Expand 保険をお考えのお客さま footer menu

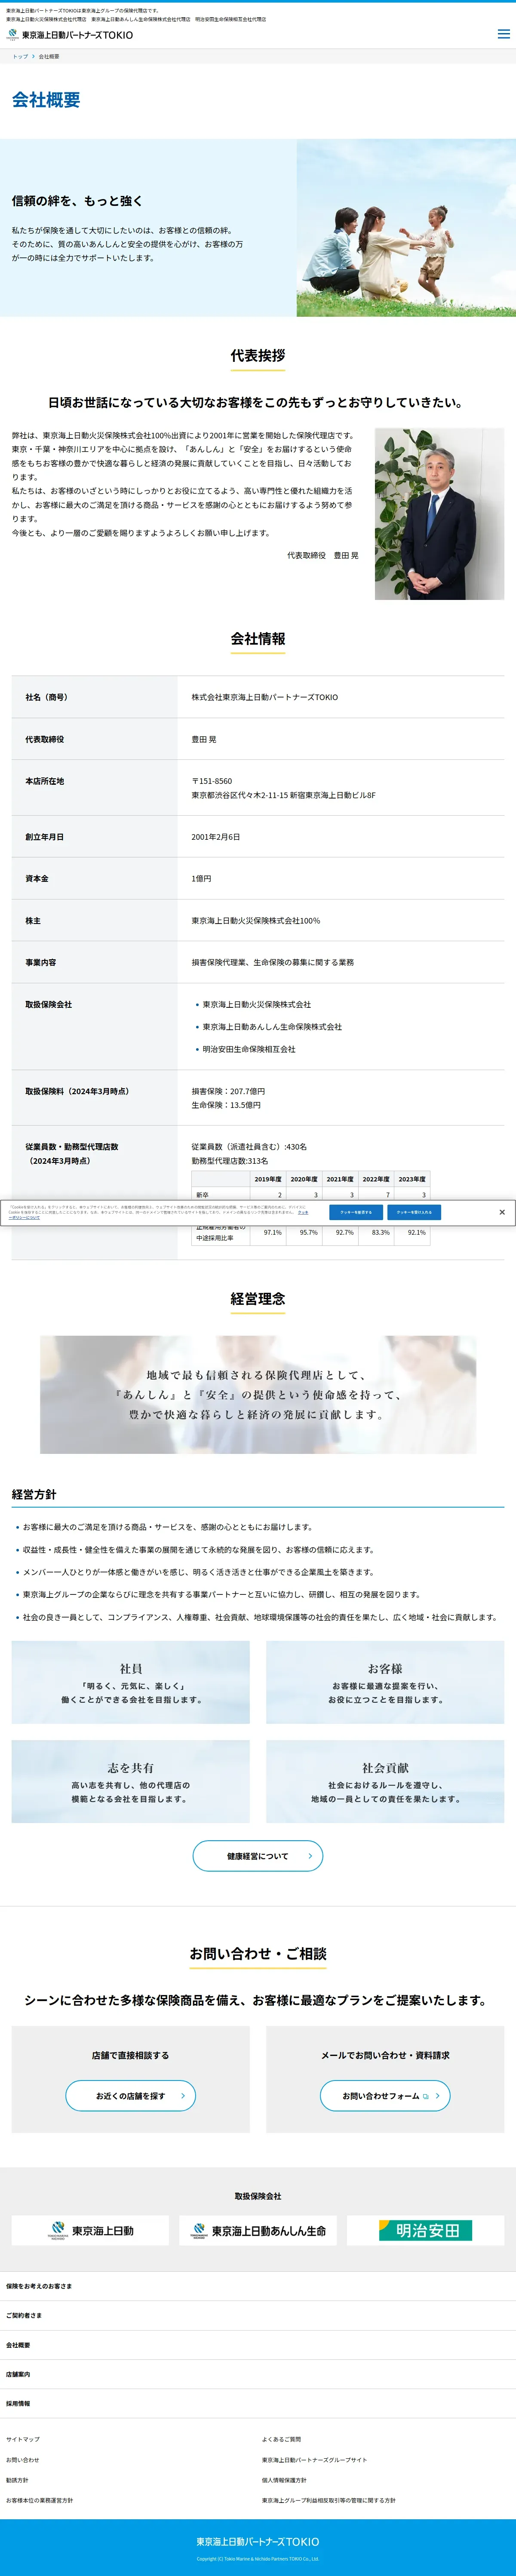[x=258, y=2286]
